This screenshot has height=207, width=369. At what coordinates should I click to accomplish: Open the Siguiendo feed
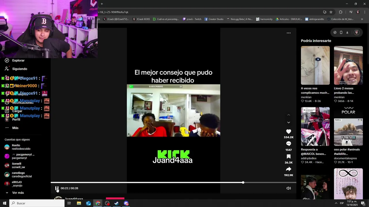pos(16,69)
